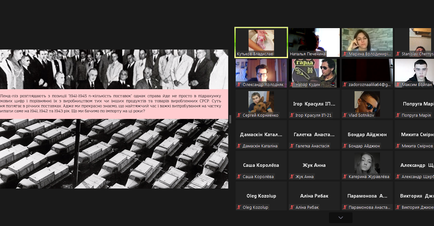Click Аліна Рибак's participant tile

pos(314,196)
